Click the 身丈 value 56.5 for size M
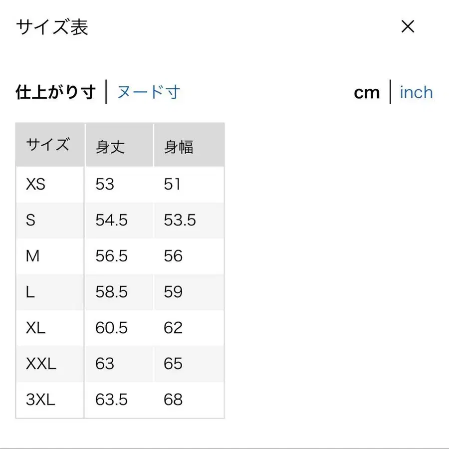The image size is (449, 449). (112, 256)
